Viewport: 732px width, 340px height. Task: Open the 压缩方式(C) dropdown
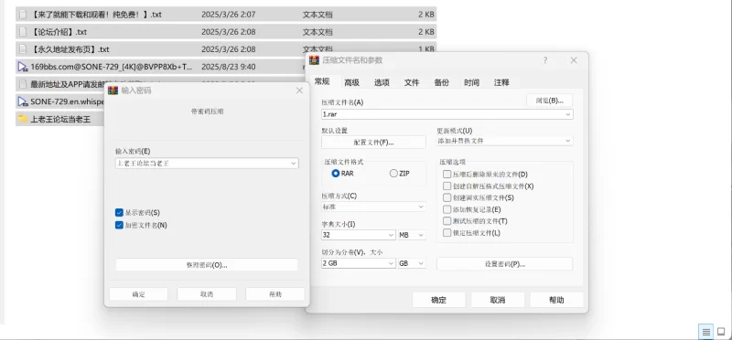click(421, 207)
